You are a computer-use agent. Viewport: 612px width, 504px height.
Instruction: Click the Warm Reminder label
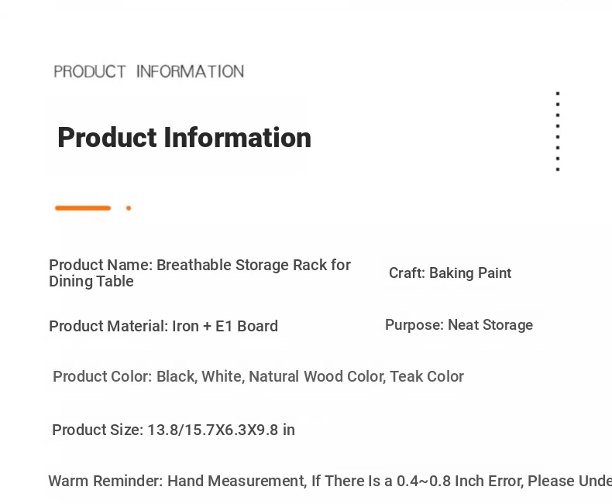click(105, 481)
